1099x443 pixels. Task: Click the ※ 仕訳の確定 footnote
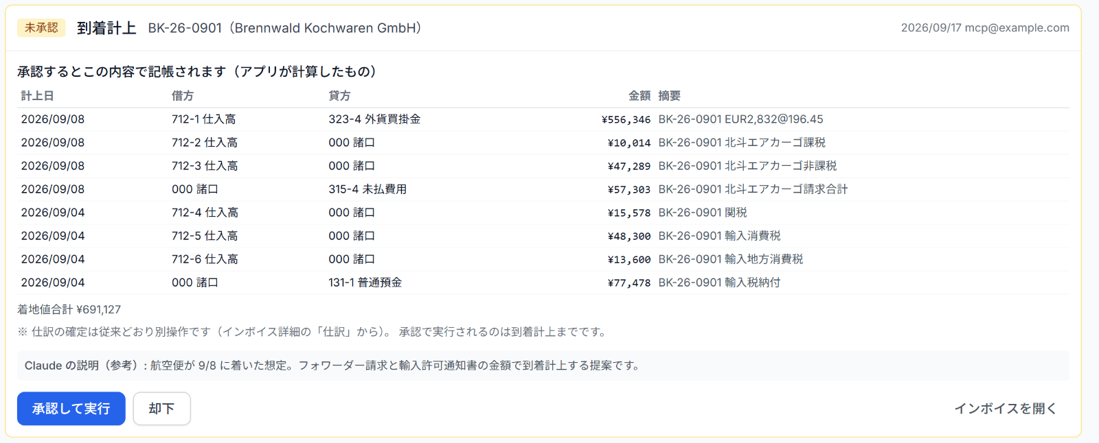313,332
